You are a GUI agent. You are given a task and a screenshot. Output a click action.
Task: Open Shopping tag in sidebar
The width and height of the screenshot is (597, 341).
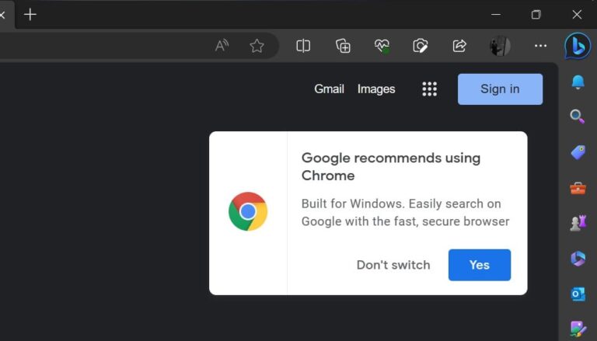pos(578,152)
